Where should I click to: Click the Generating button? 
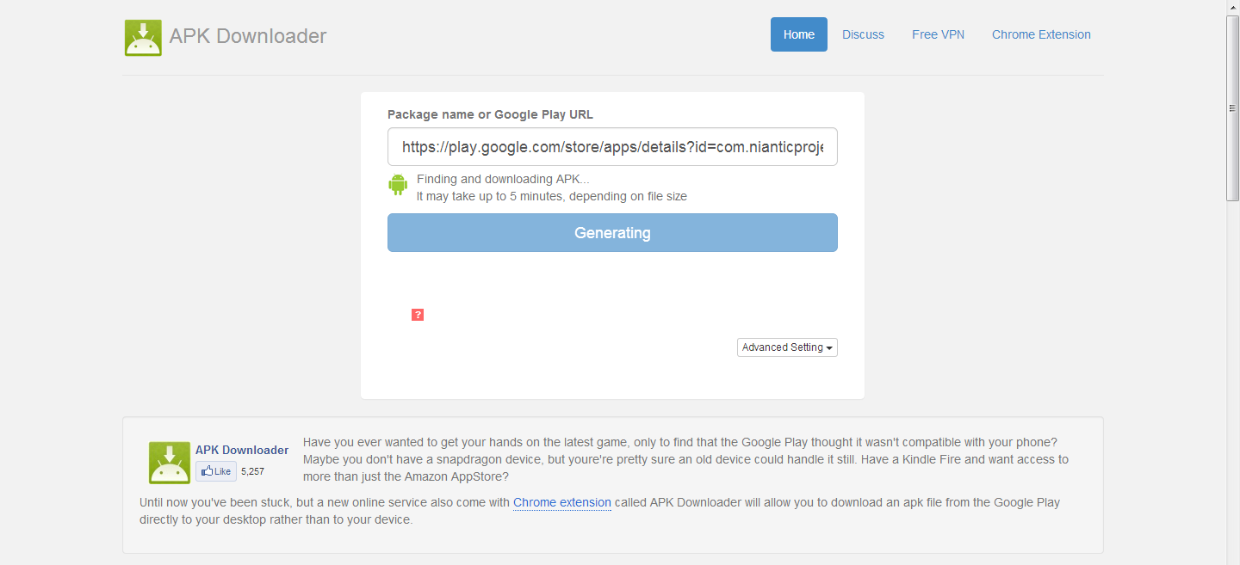point(612,233)
